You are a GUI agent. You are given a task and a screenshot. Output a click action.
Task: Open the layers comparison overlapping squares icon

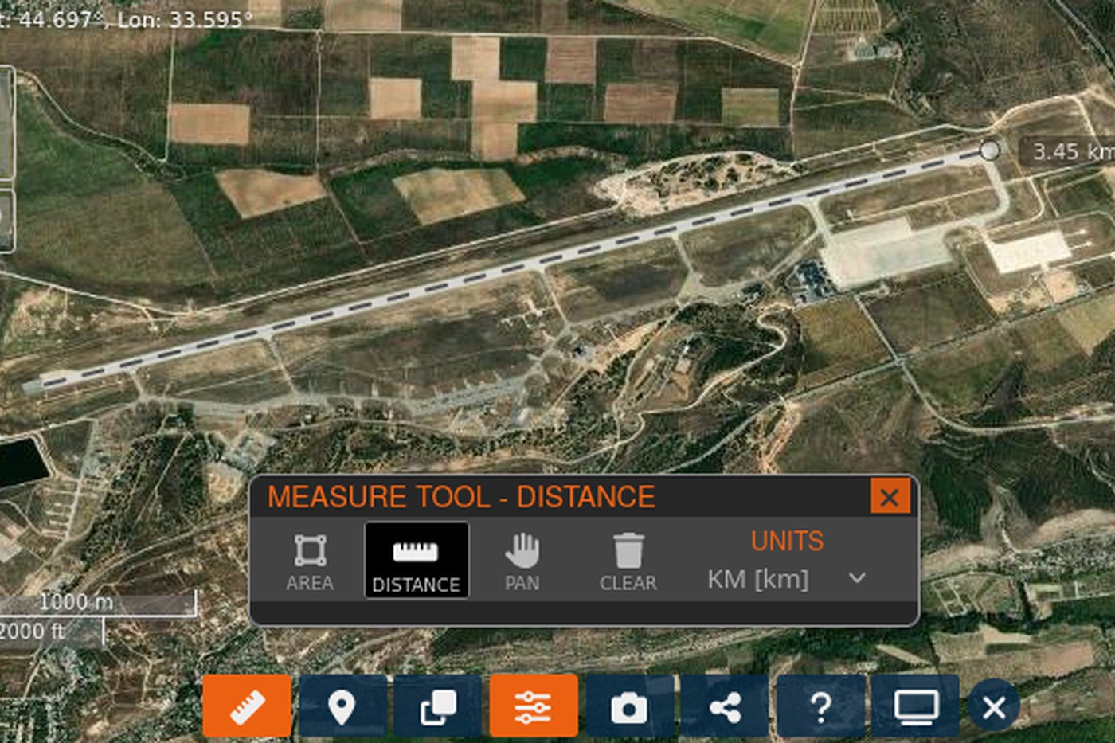[x=438, y=706]
